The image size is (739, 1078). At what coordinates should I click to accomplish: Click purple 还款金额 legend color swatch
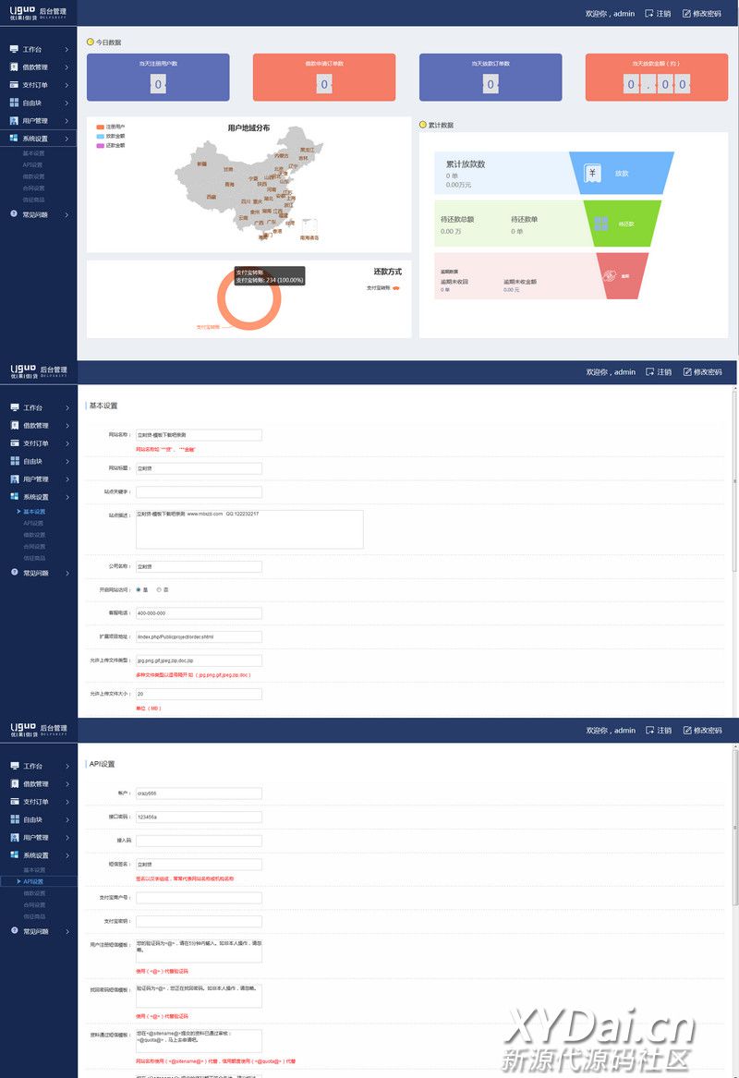coord(100,145)
